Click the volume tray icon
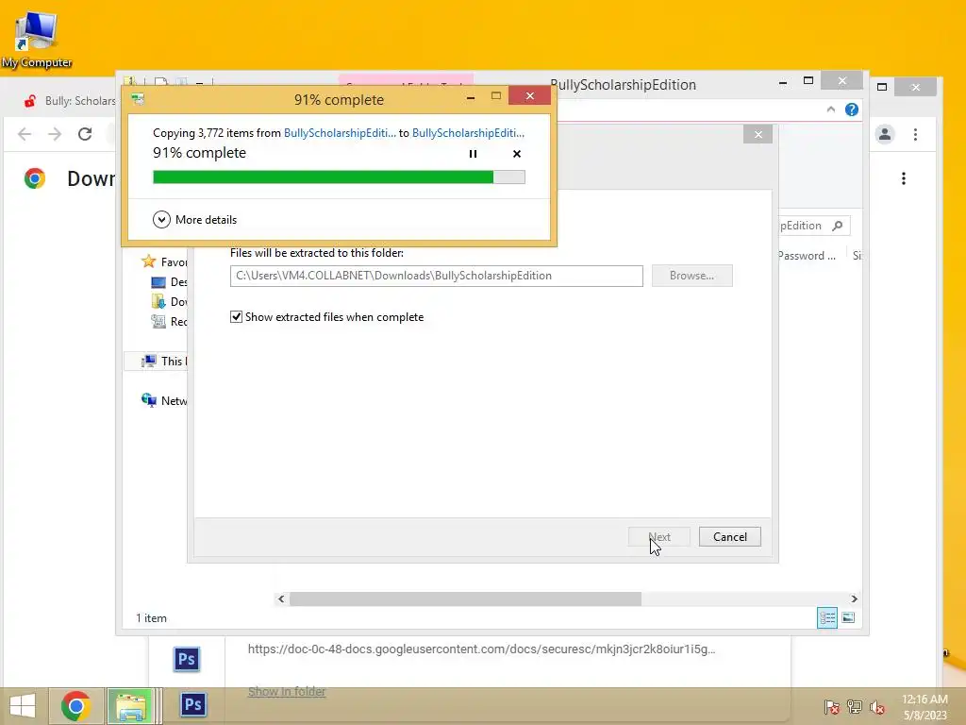The height and width of the screenshot is (725, 966). [x=877, y=706]
